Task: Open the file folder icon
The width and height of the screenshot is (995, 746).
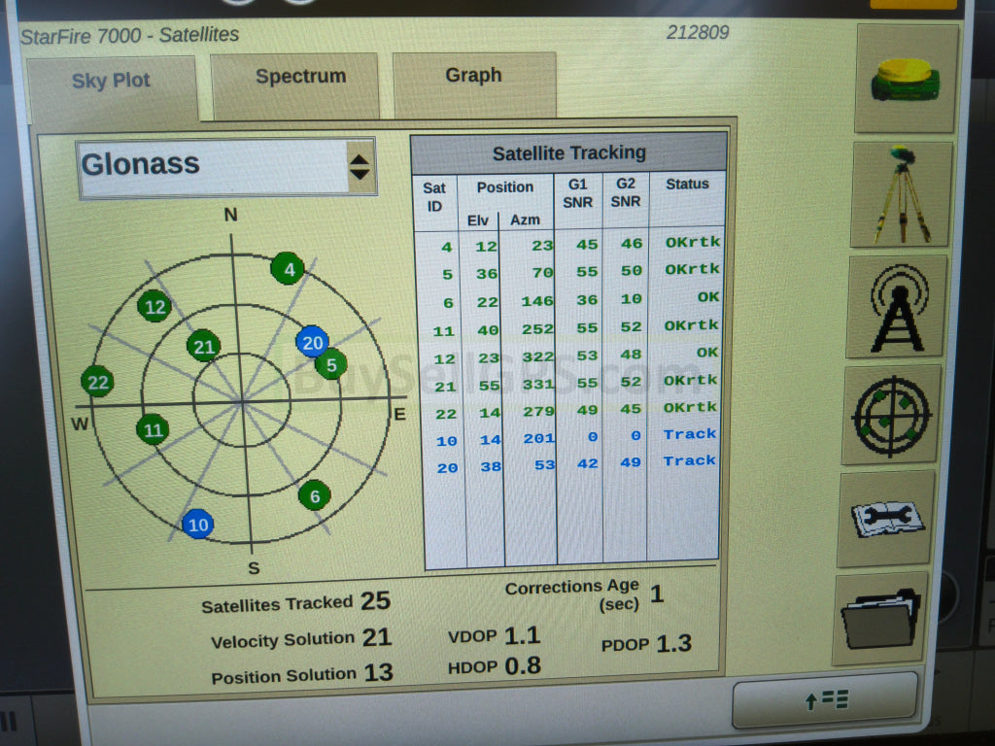Action: coord(880,619)
